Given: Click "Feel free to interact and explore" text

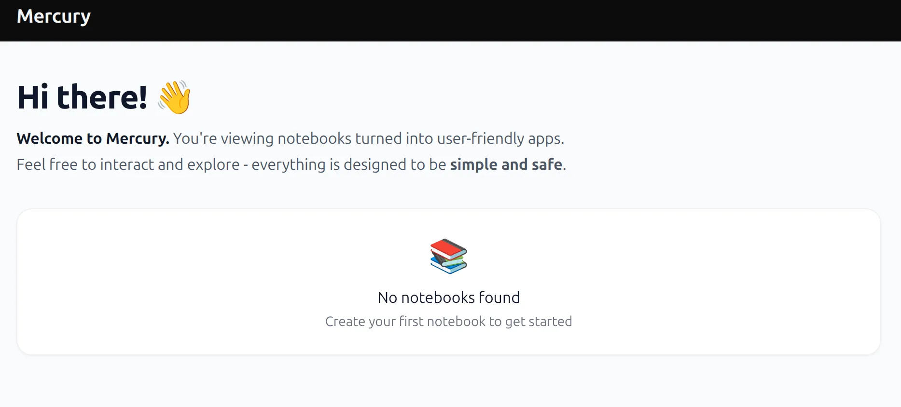Looking at the screenshot, I should click(128, 164).
